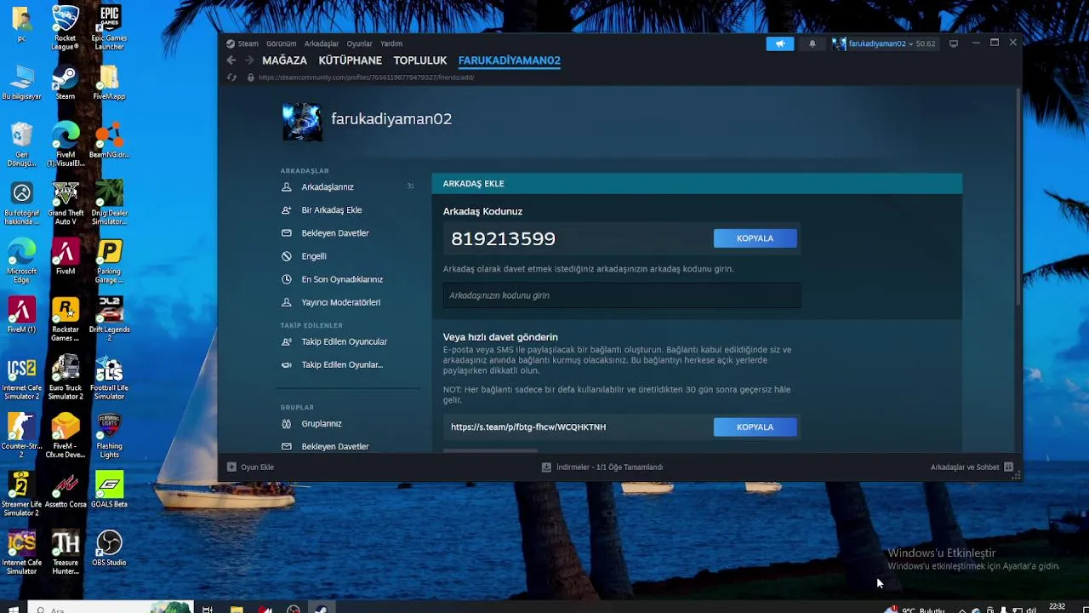This screenshot has width=1089, height=613.
Task: Open the Arkadaşlar menu
Action: point(322,43)
